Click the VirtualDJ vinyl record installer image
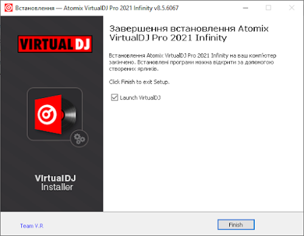304x236 pixels. pyautogui.click(x=55, y=114)
